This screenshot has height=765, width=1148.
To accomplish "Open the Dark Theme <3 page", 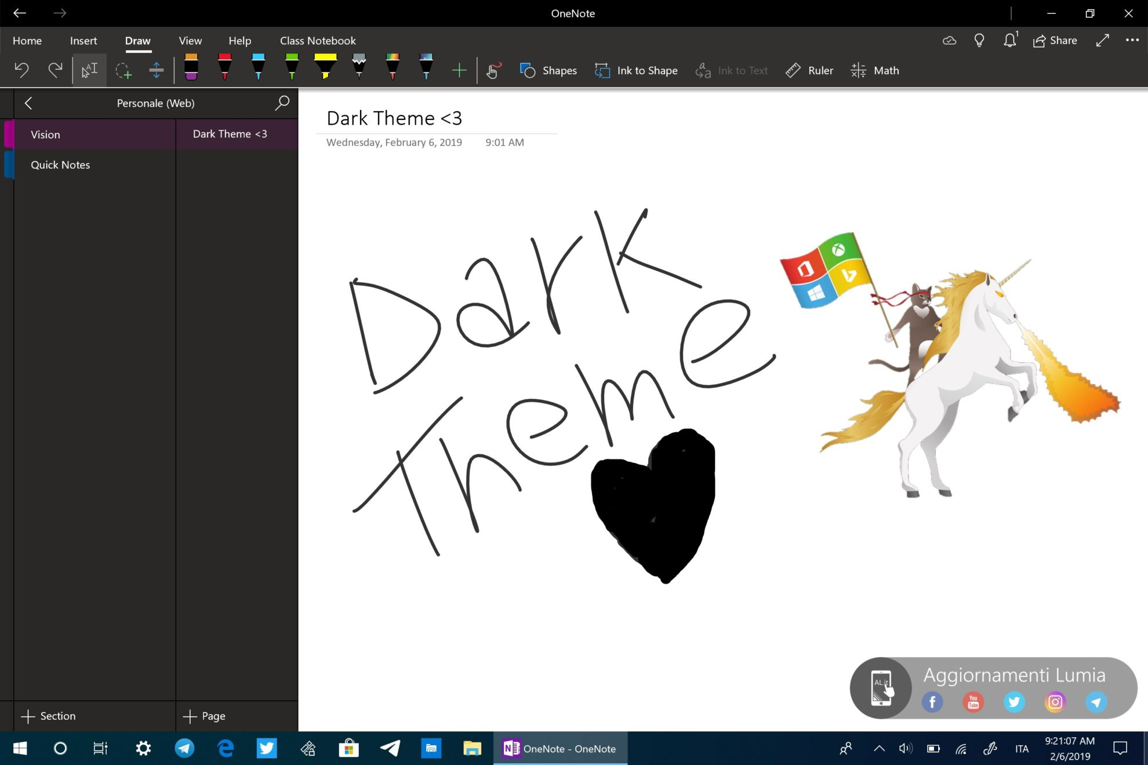I will [230, 134].
